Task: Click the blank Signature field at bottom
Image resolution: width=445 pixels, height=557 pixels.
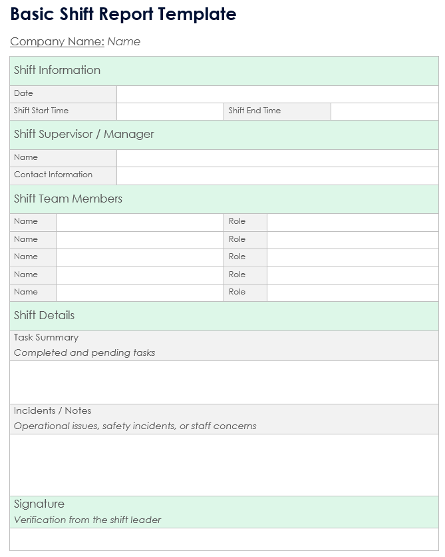Action: tap(224, 538)
